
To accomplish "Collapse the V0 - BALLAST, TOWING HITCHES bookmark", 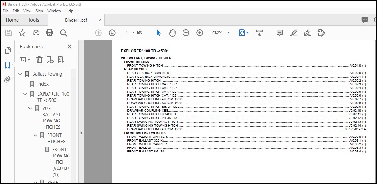I will [30, 108].
